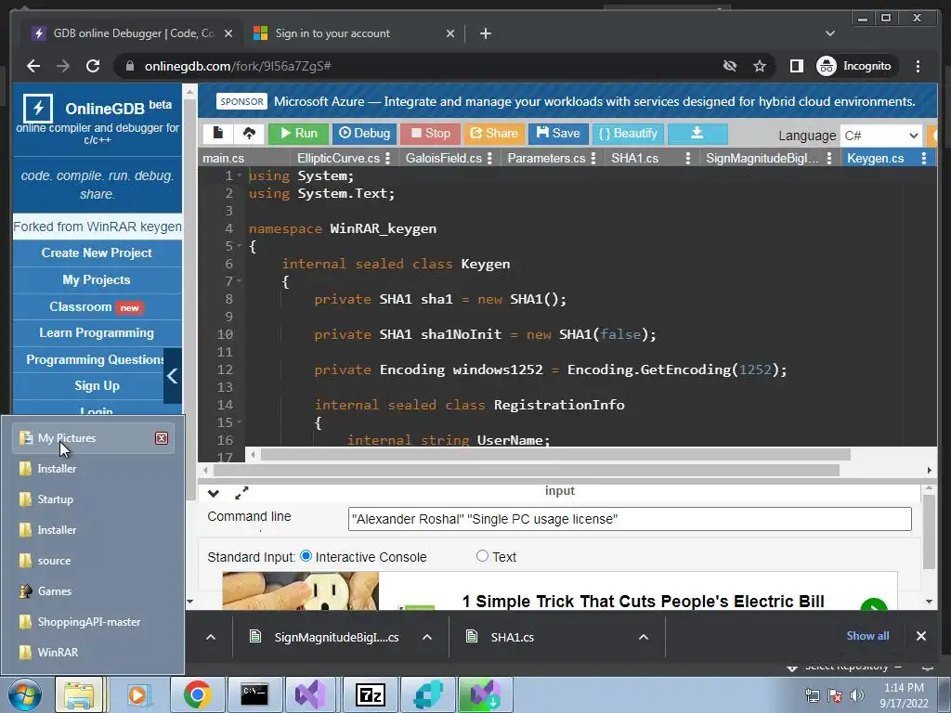Click the Incognito profile button
Screen dimensions: 951x713
[855, 66]
